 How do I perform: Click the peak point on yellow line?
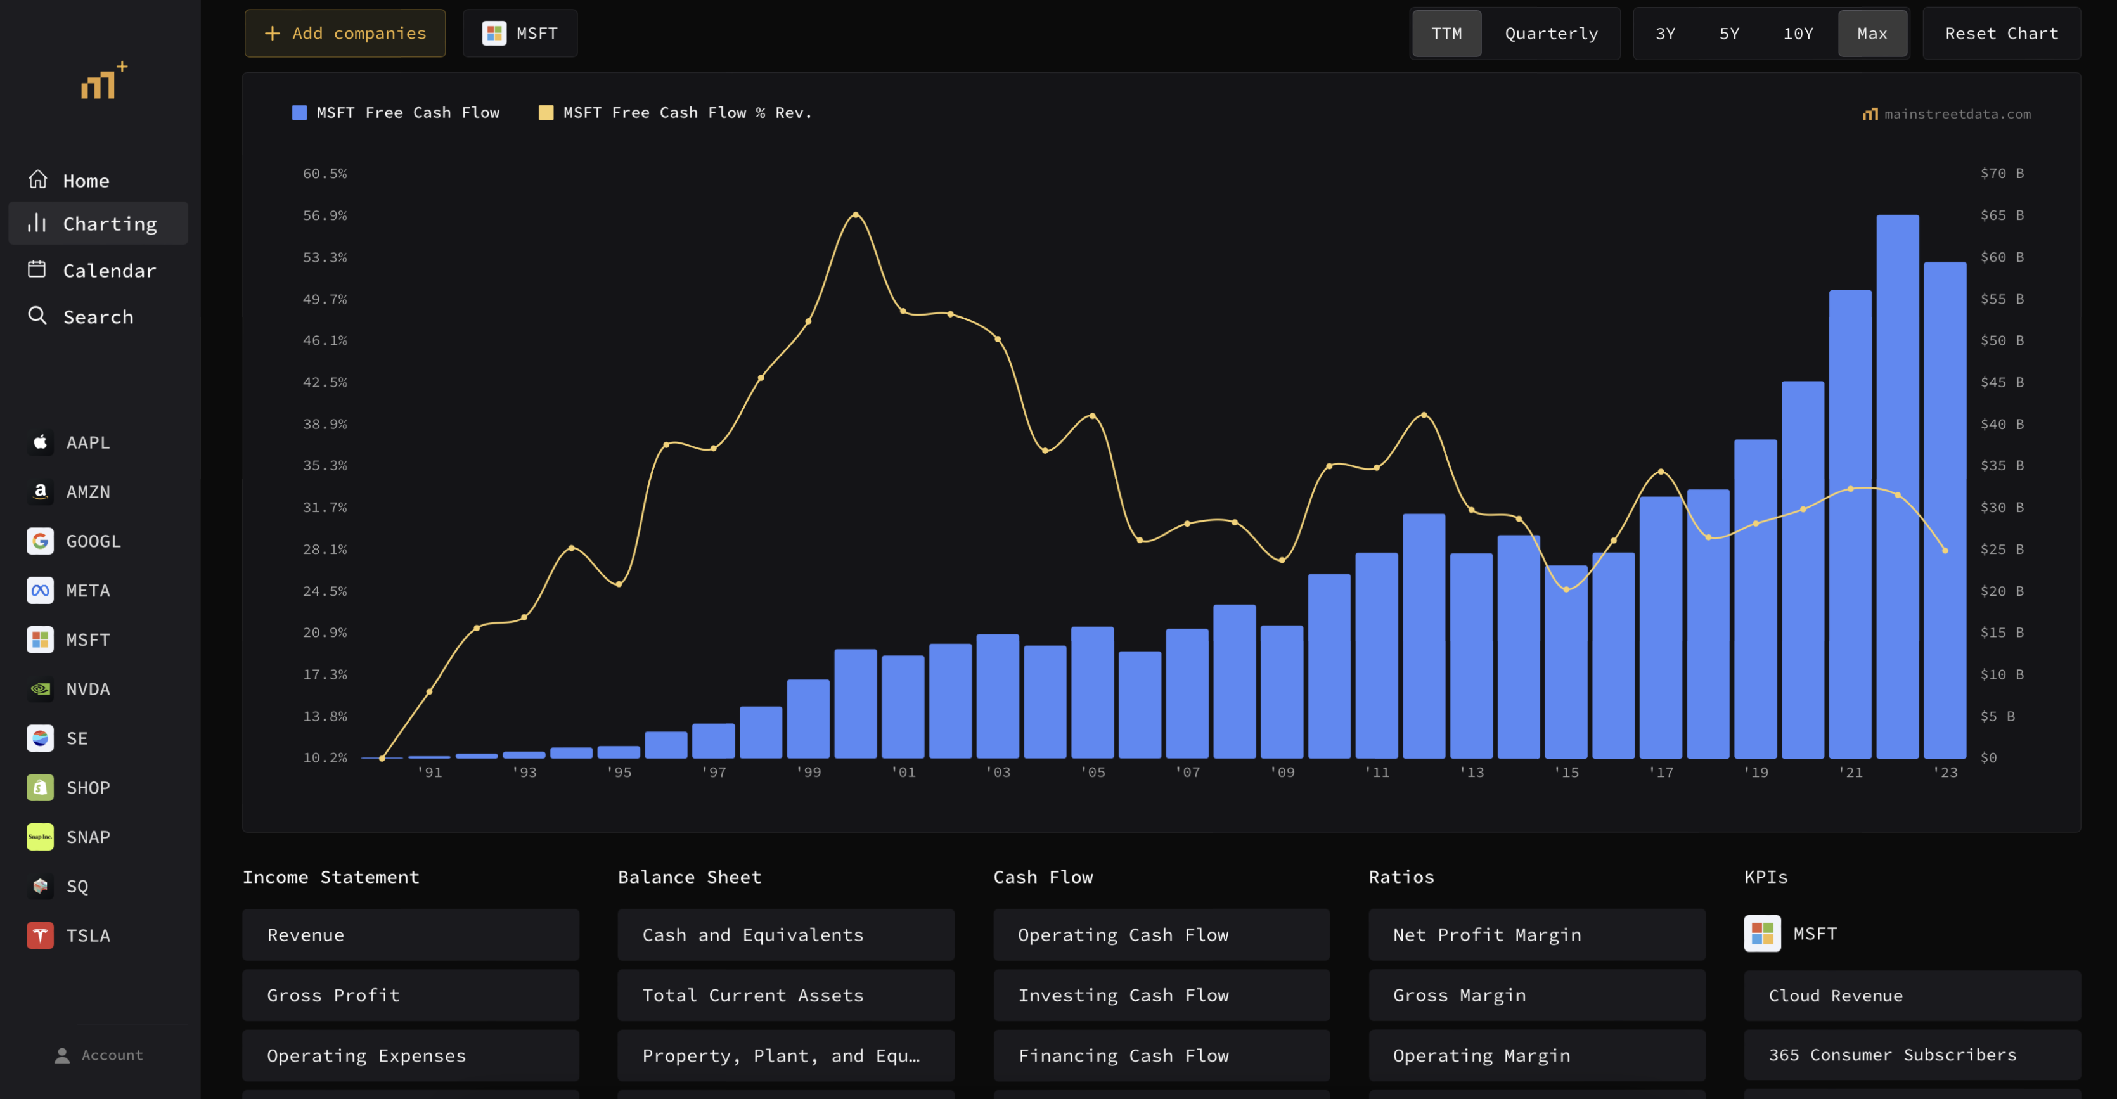click(x=856, y=214)
